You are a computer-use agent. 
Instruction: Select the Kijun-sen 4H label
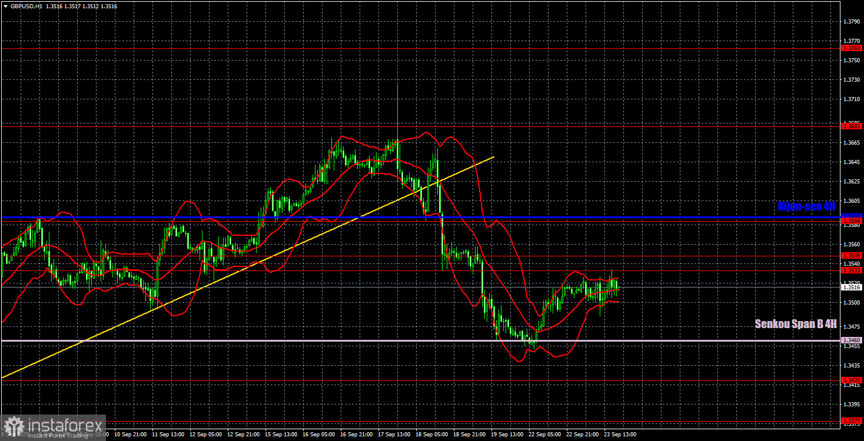(806, 207)
